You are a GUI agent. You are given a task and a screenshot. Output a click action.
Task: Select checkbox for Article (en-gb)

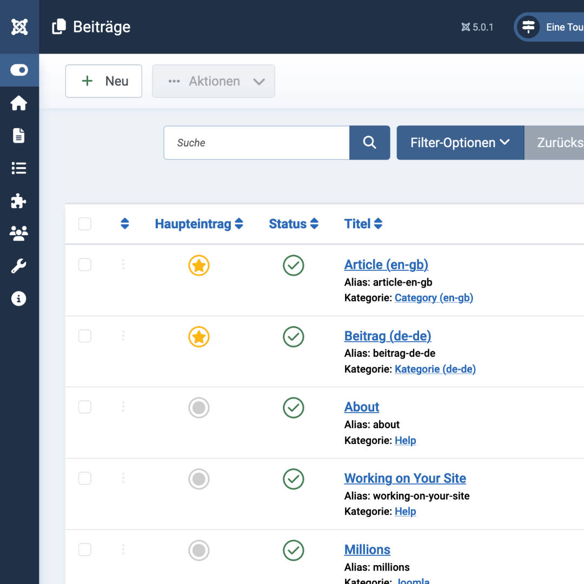point(85,265)
